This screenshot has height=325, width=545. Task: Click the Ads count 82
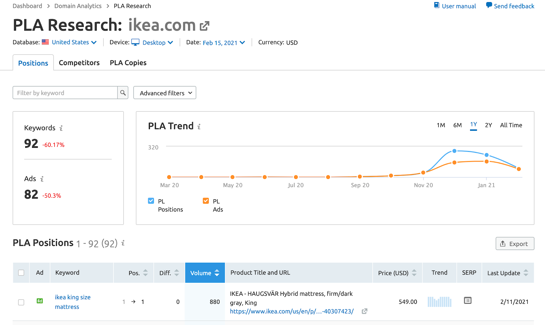[31, 194]
